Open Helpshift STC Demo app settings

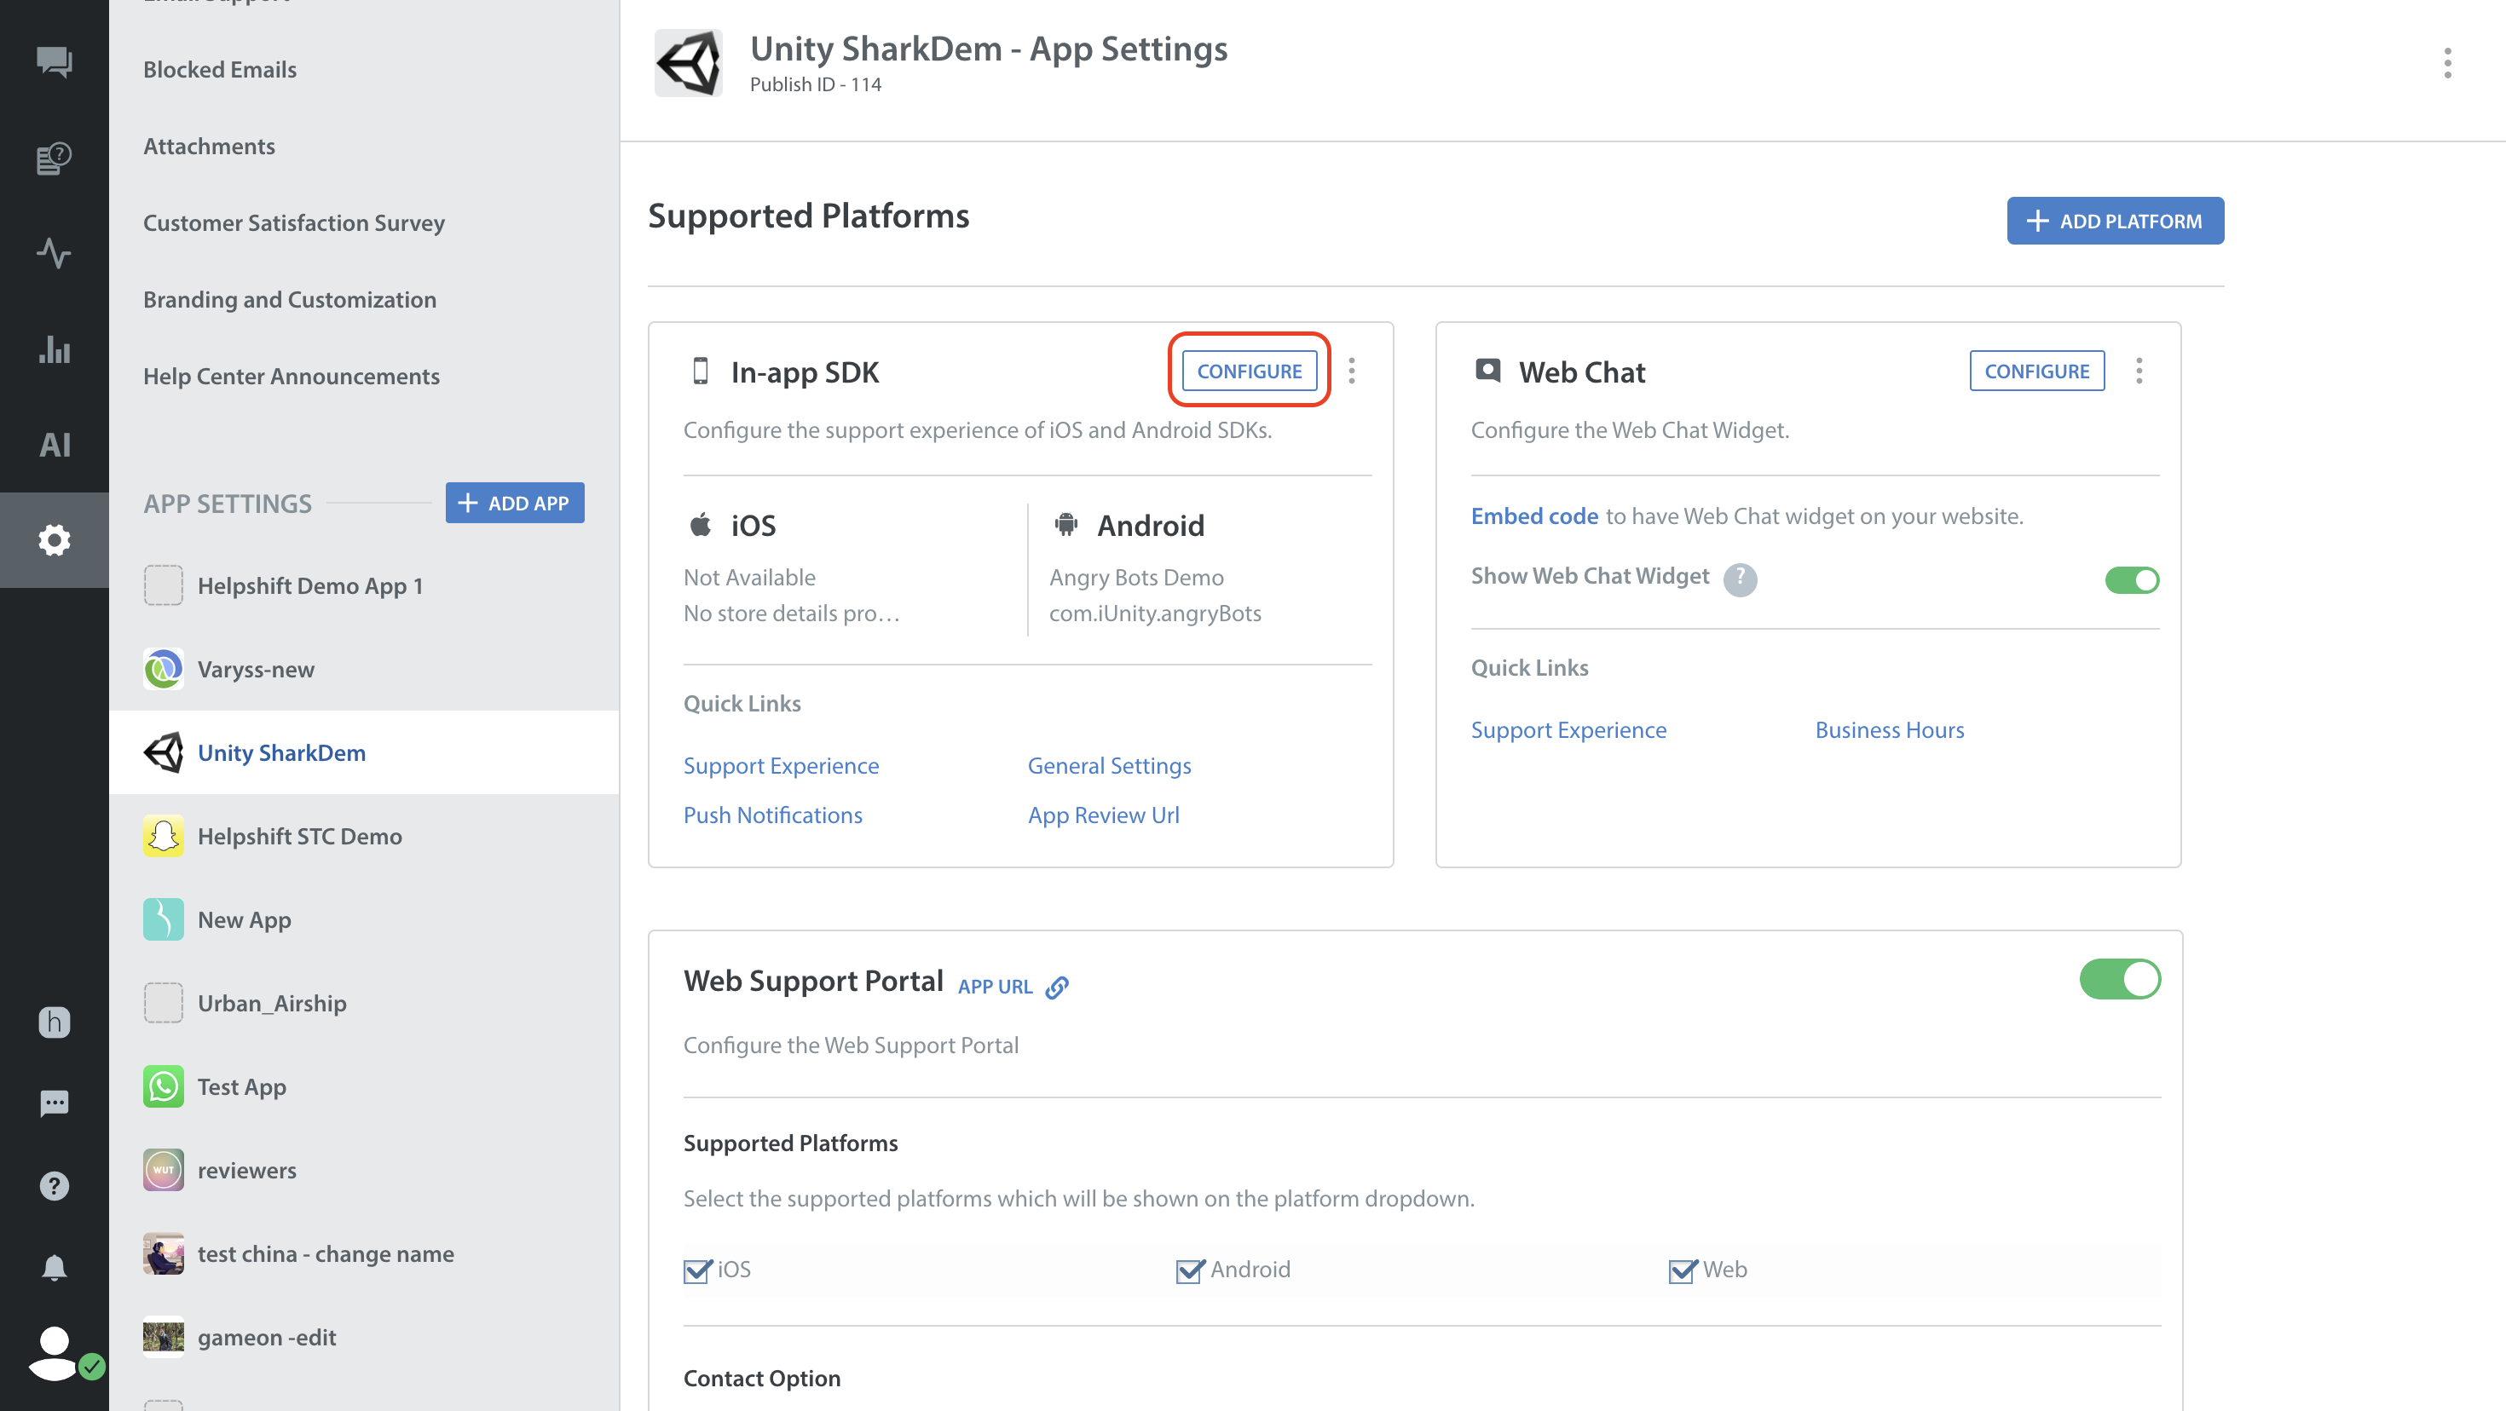point(298,837)
